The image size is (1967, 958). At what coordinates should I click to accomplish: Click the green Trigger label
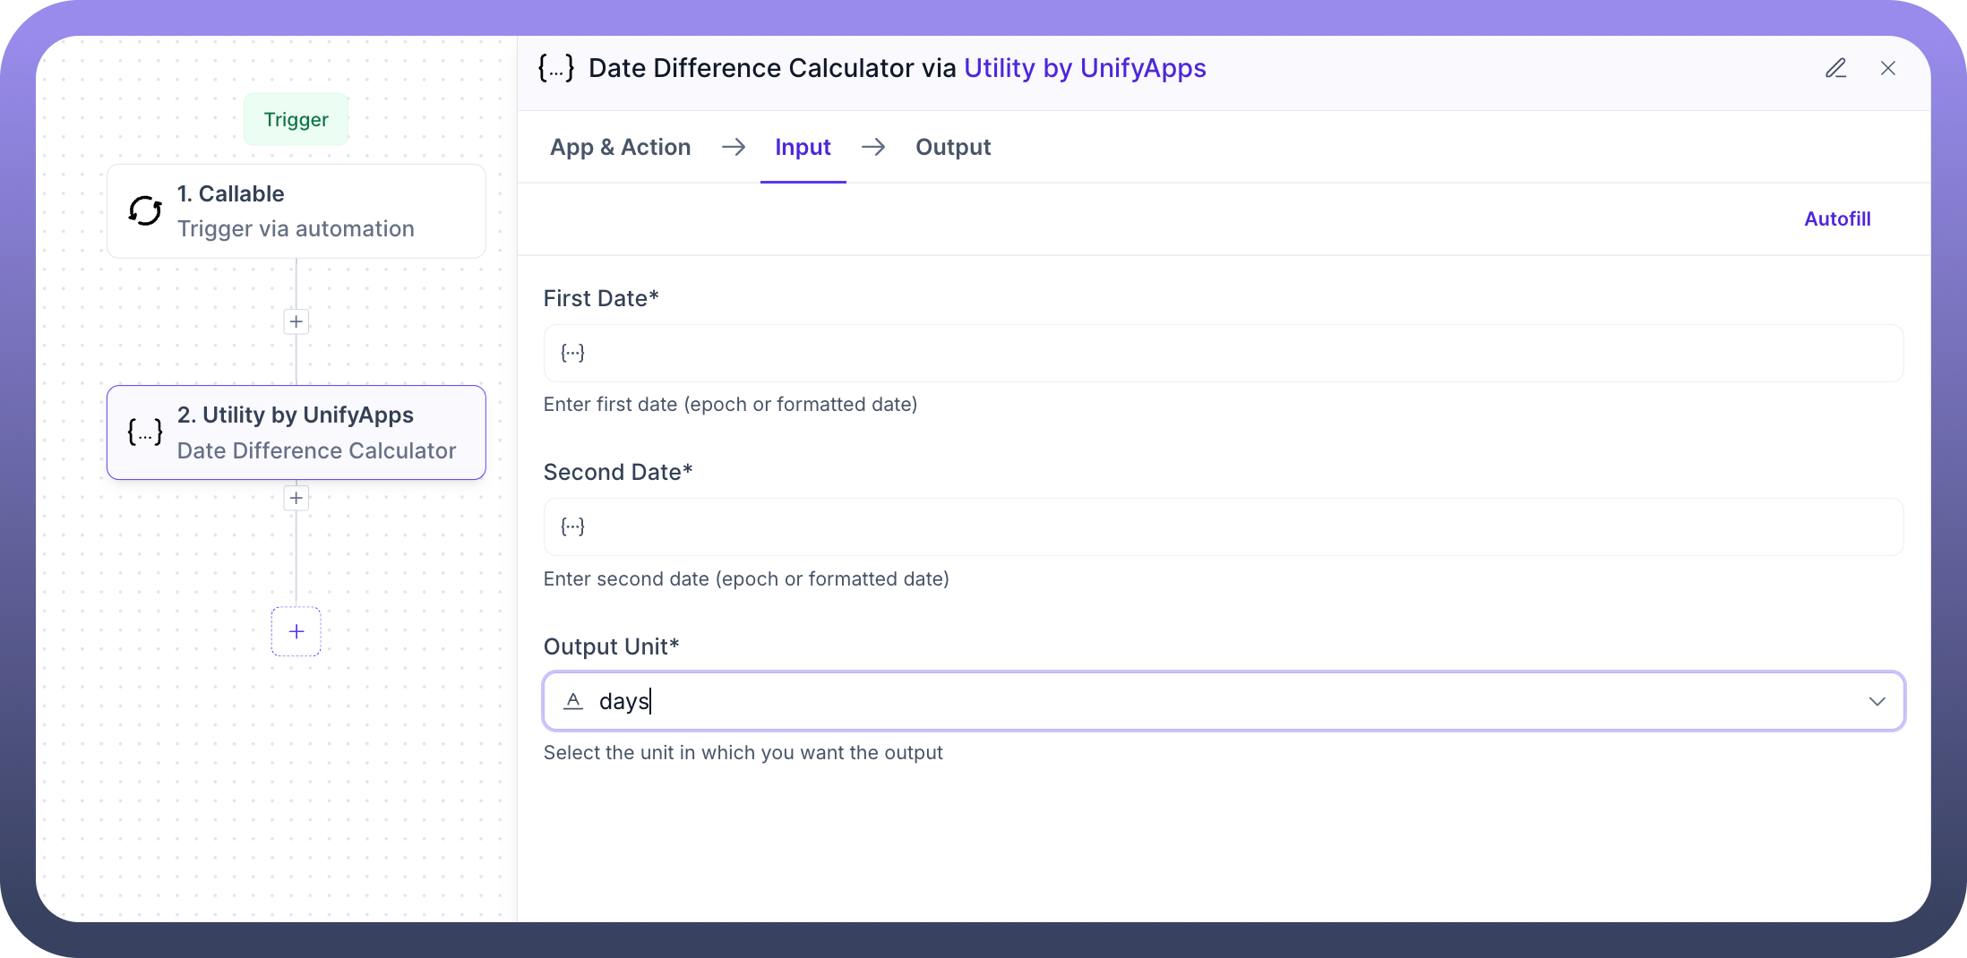[296, 119]
